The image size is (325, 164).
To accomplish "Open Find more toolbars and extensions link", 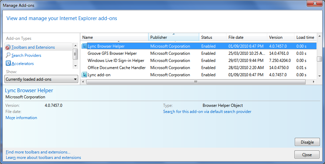I will 38,152.
